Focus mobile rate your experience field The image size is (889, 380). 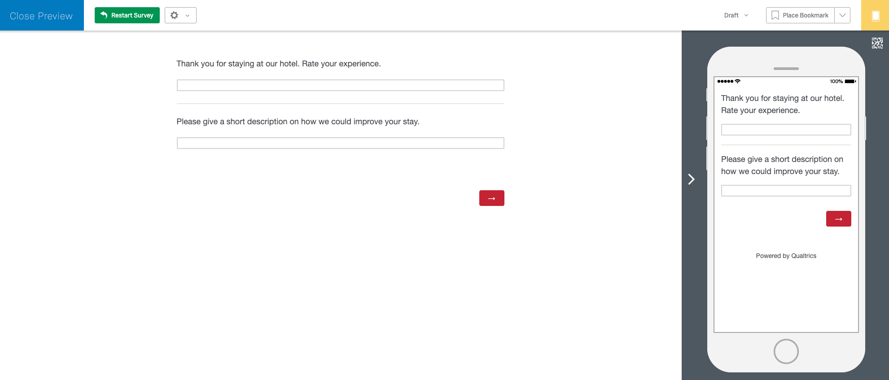coord(786,130)
